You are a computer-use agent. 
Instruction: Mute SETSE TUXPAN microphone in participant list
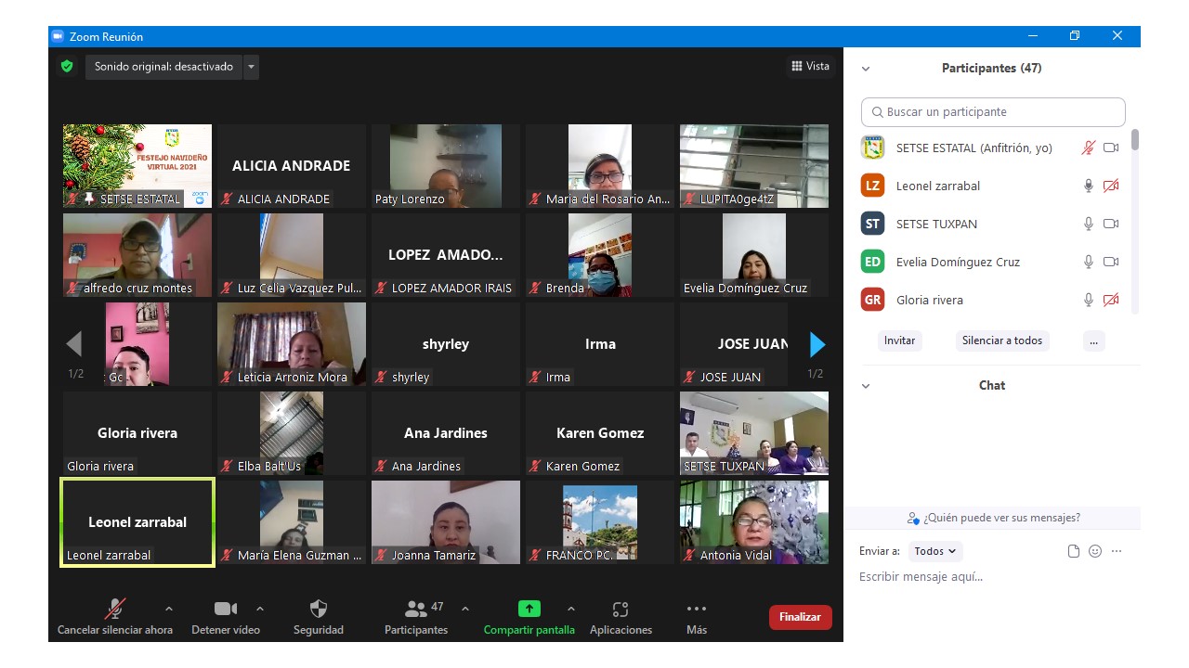coord(1089,224)
